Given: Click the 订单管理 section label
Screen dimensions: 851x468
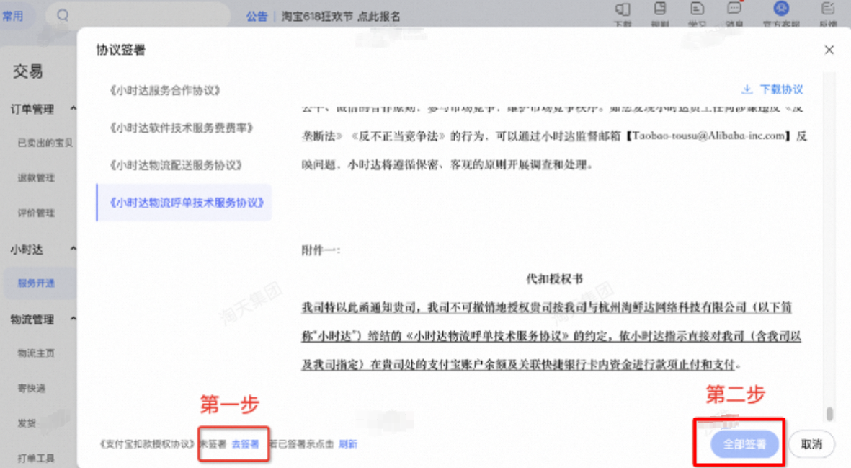Looking at the screenshot, I should (32, 109).
